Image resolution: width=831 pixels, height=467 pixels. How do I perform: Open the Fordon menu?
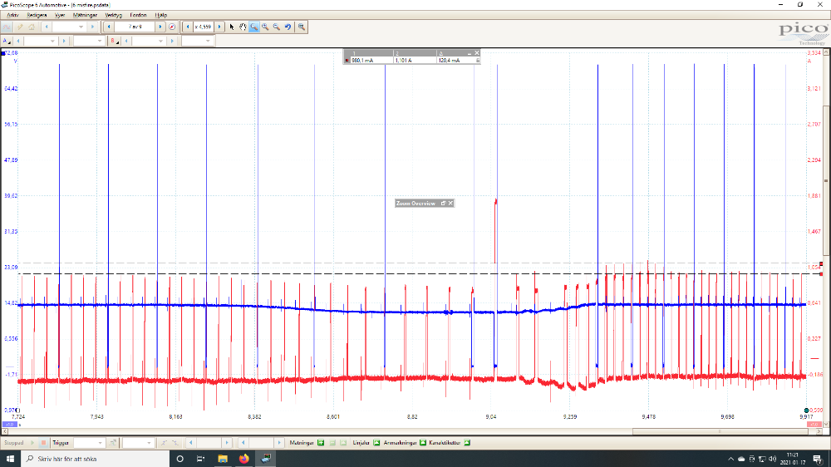138,15
